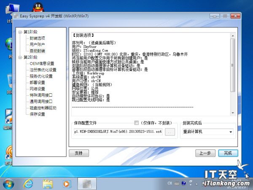The width and height of the screenshot is (253, 190).
Task: Collapse the 第1阶段 tree node
Action: click(x=20, y=32)
